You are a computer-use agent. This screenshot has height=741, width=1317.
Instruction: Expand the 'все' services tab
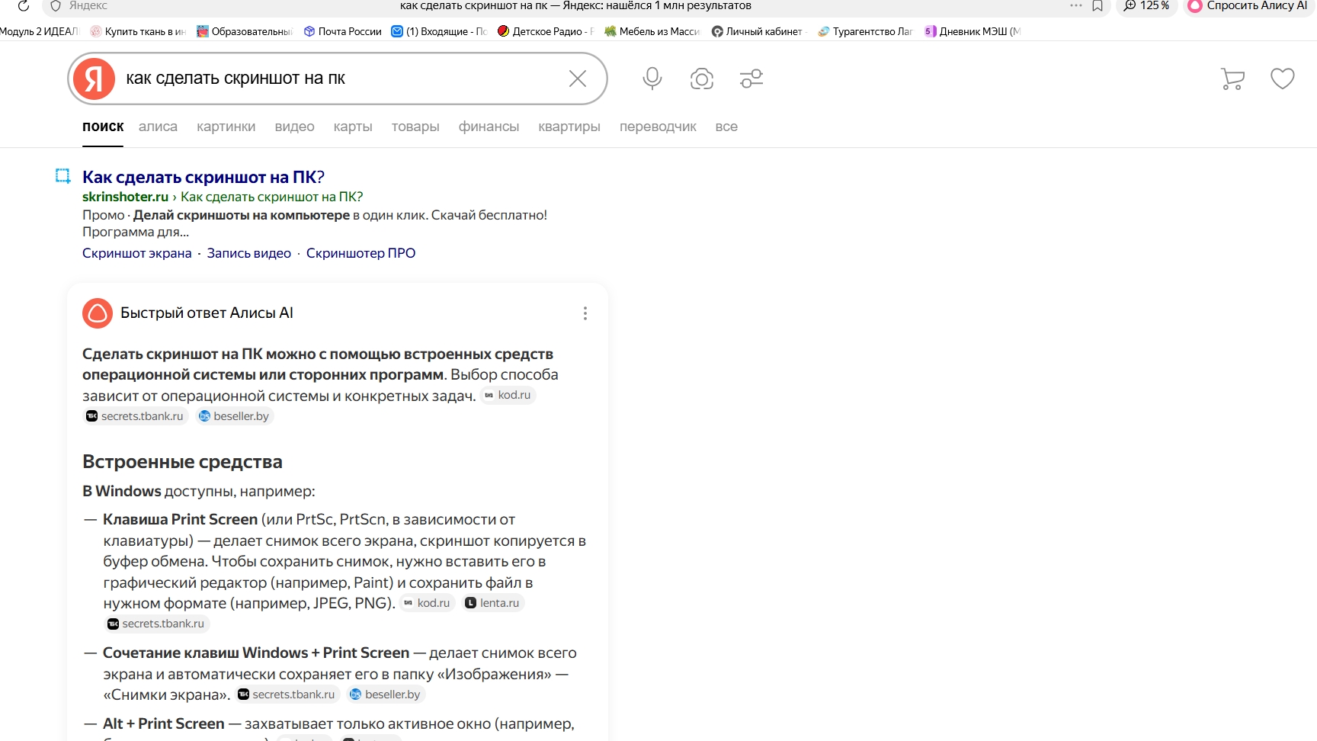[x=726, y=127]
